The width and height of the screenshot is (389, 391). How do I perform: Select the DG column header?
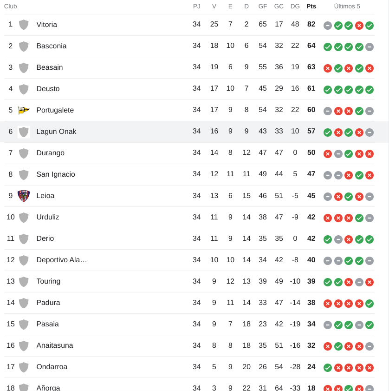click(x=295, y=7)
